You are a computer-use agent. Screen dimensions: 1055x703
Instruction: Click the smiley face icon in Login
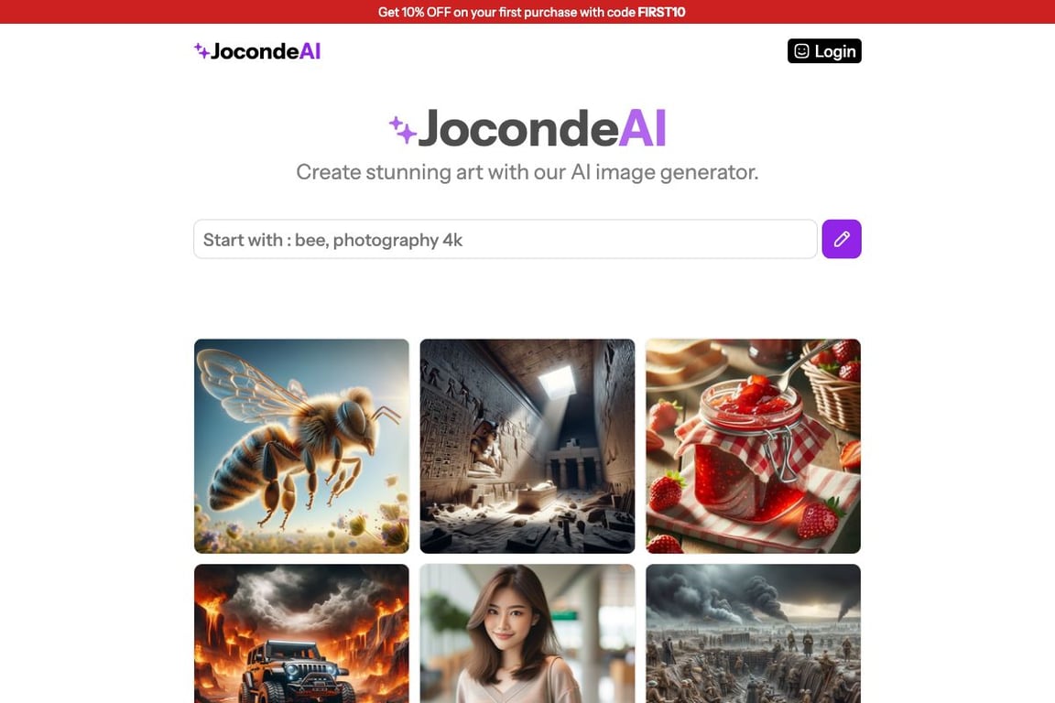(801, 51)
